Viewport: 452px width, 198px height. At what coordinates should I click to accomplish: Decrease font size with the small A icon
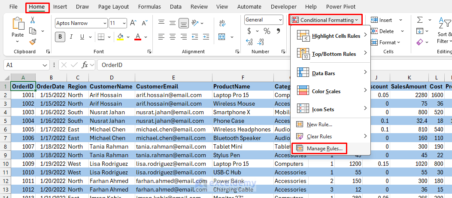pos(145,23)
